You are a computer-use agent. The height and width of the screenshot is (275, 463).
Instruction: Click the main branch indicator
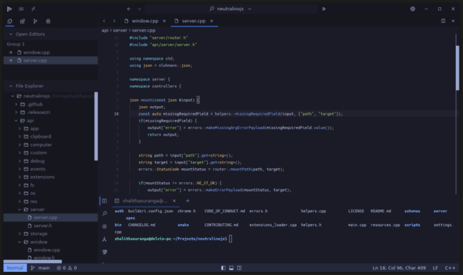pyautogui.click(x=40, y=268)
